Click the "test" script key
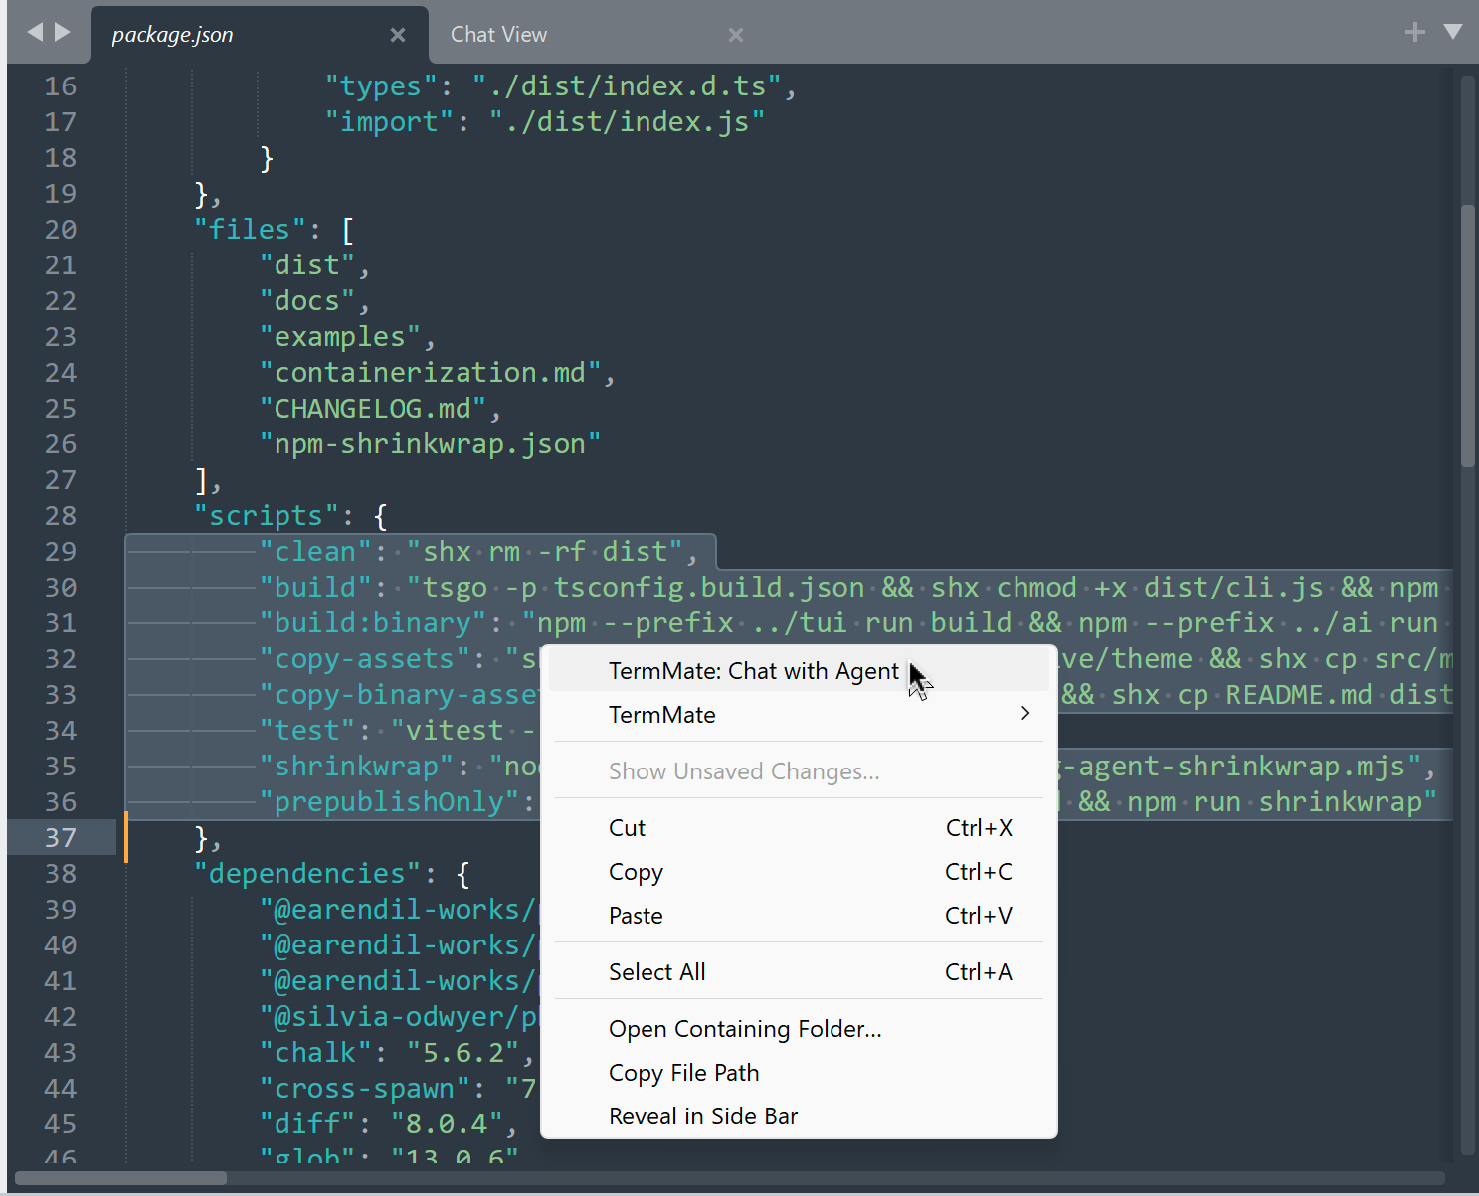 coord(307,731)
